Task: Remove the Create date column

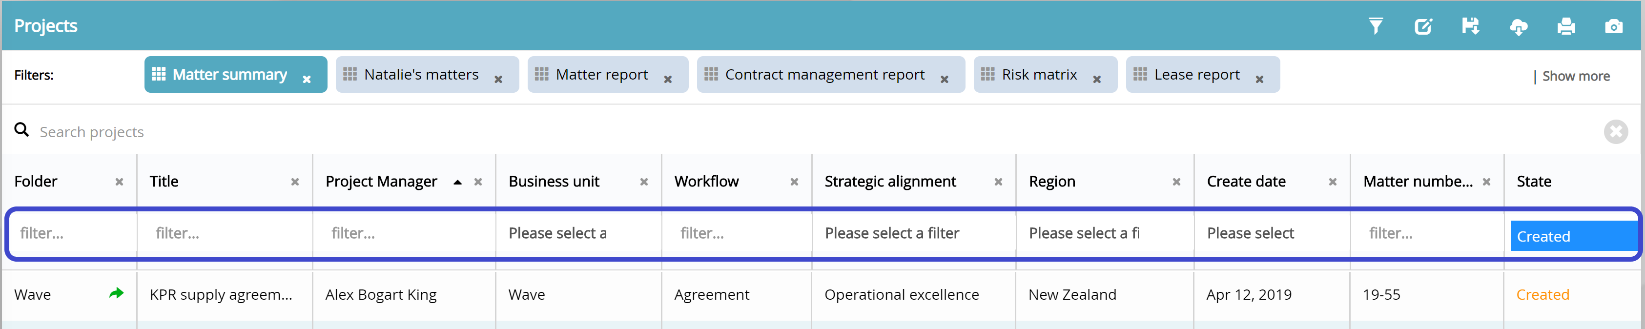Action: (1332, 182)
